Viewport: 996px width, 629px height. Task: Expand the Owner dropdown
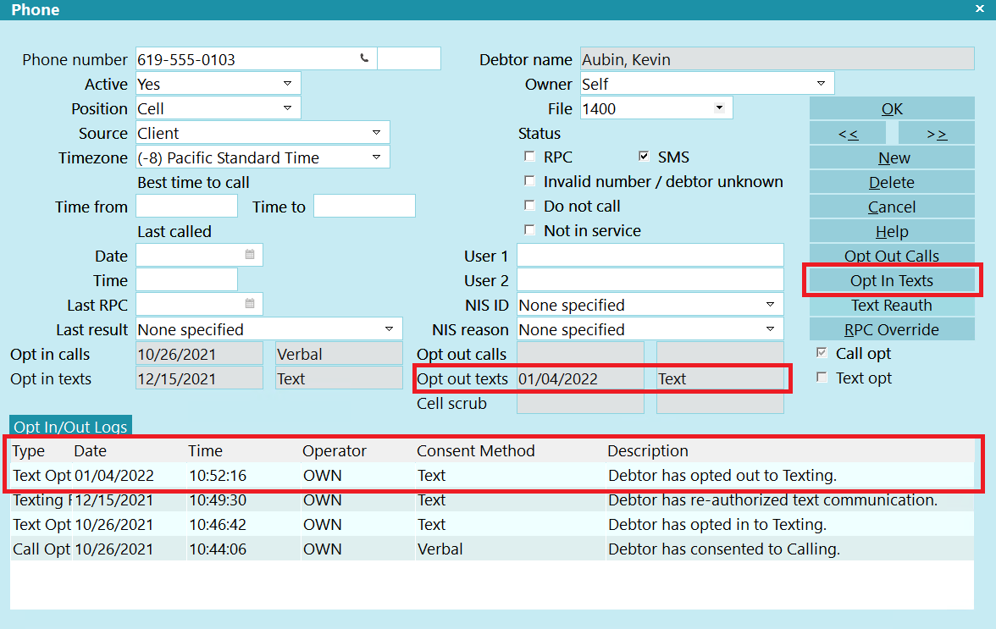[x=821, y=84]
